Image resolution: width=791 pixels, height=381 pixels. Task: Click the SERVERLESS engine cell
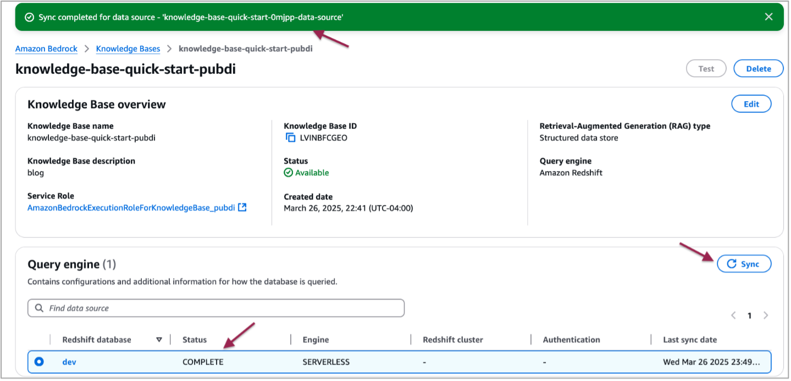pos(326,362)
